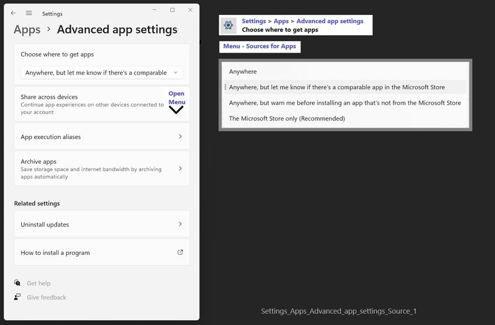This screenshot has height=325, width=495.
Task: Open the Settings hamburger navigation menu
Action: 28,13
